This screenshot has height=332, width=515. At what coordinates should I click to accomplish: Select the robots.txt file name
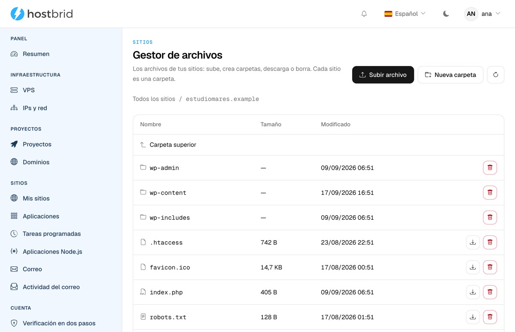point(168,317)
